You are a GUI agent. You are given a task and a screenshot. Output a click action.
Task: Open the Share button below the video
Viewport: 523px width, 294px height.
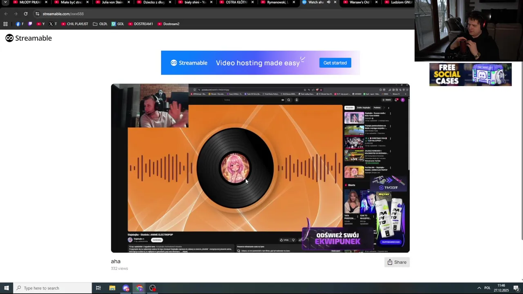[x=397, y=262]
